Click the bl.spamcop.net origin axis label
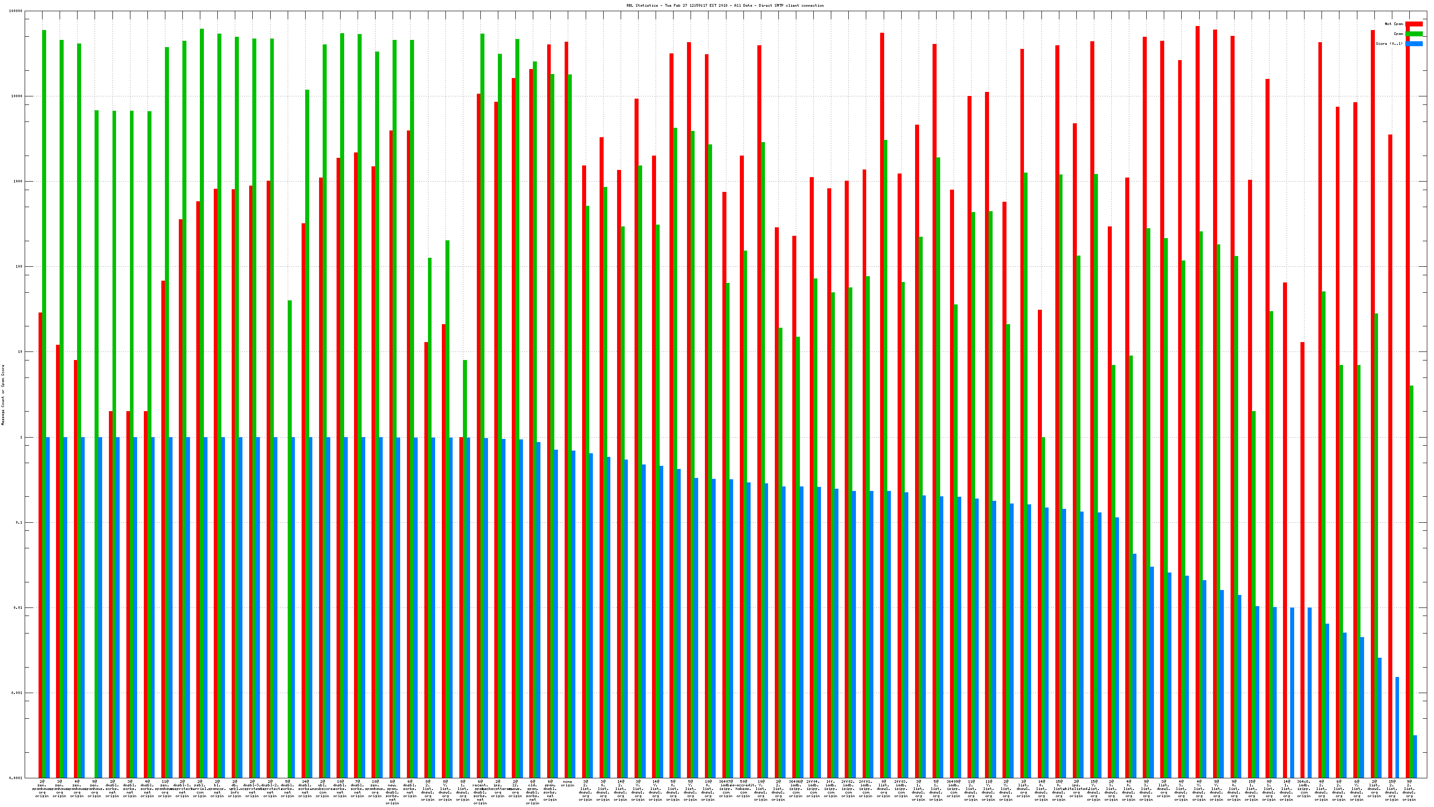The image size is (1434, 807). point(217,789)
